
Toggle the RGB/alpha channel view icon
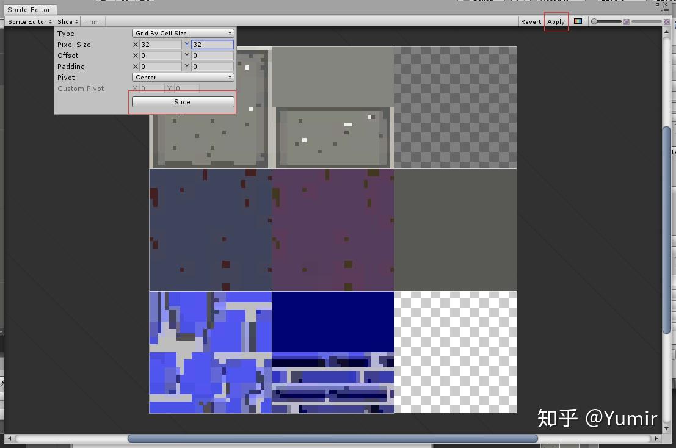(x=578, y=21)
